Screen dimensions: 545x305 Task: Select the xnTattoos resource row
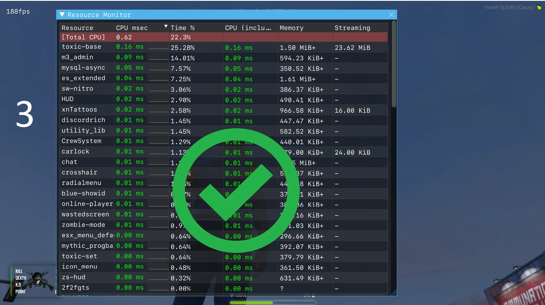[79, 110]
